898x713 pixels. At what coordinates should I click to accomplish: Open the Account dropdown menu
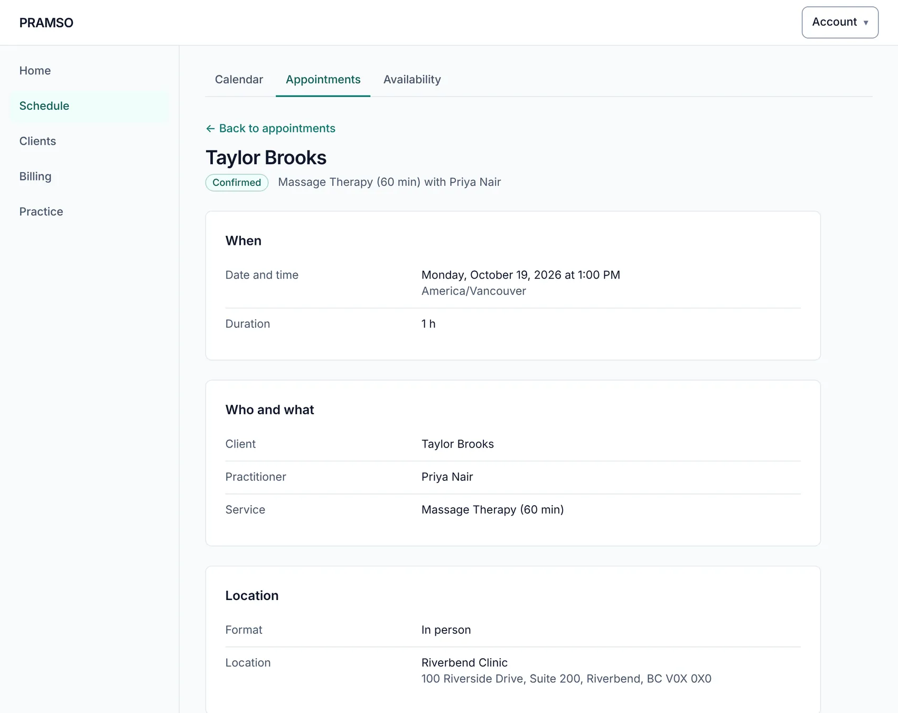[x=840, y=22]
